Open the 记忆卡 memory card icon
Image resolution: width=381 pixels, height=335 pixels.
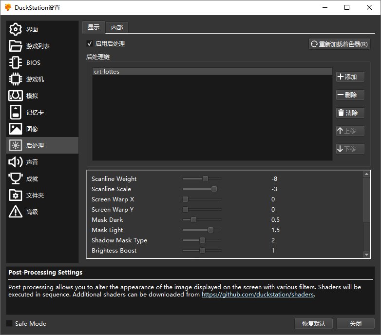pyautogui.click(x=16, y=112)
